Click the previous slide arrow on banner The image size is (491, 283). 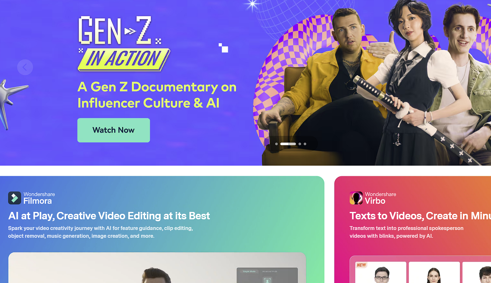[x=25, y=67]
